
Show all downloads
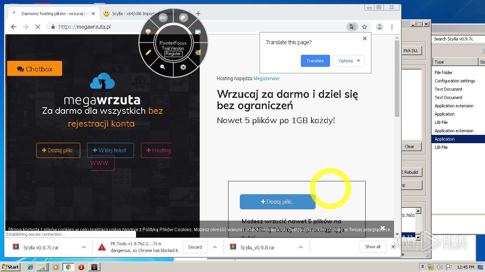point(373,247)
